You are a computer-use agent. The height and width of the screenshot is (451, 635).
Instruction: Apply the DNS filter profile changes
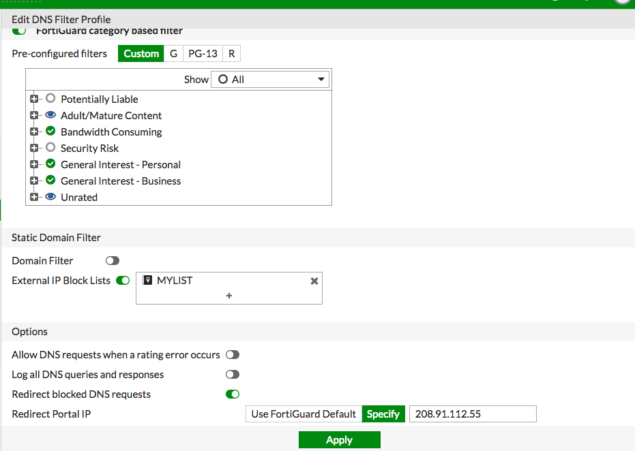tap(339, 439)
